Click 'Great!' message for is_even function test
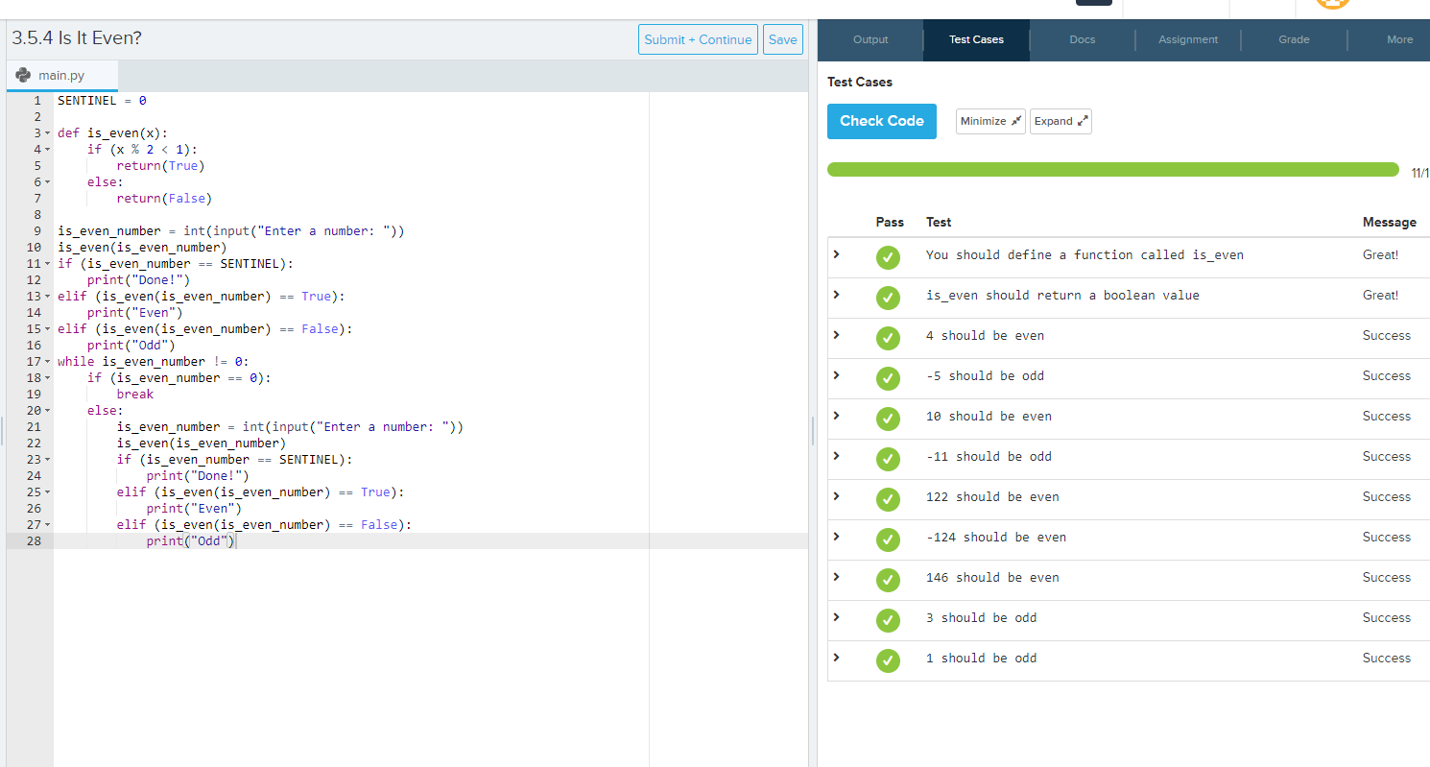 tap(1380, 254)
